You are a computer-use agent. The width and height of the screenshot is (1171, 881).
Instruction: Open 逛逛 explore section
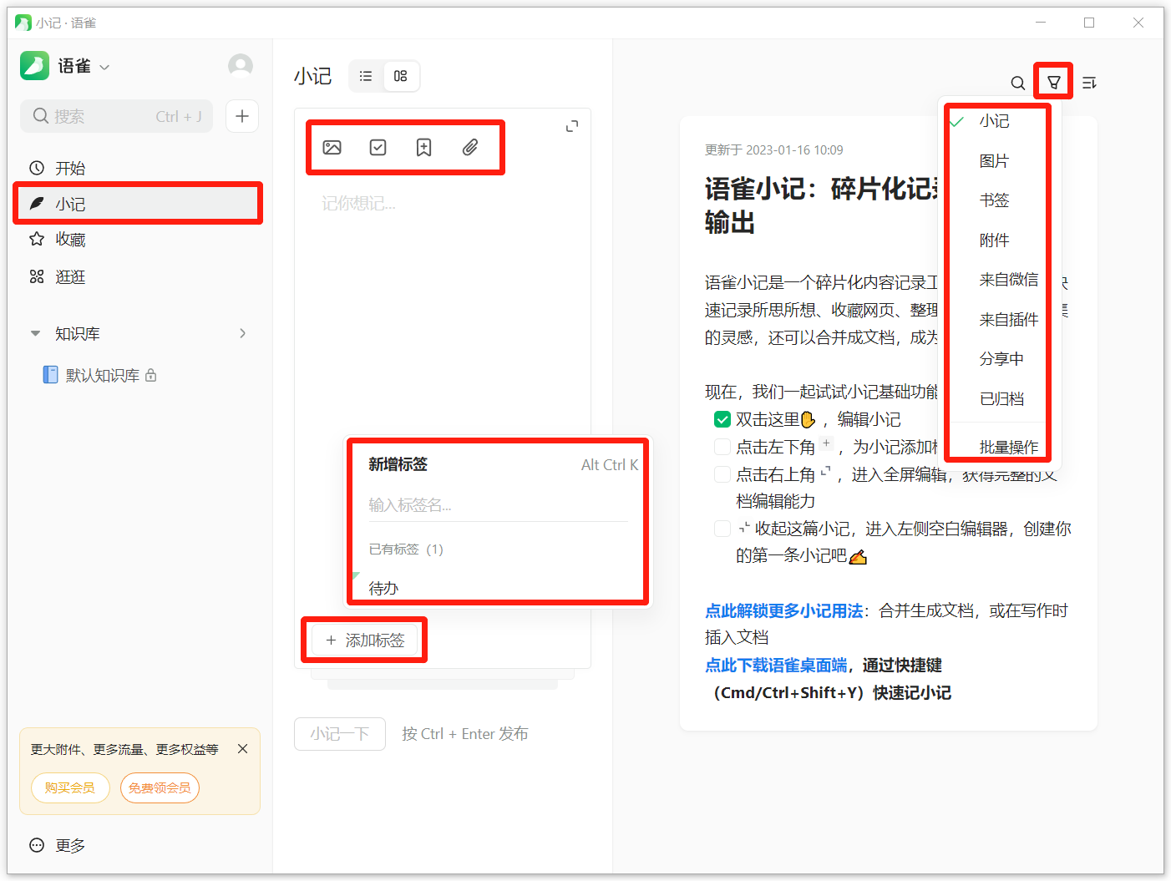(x=139, y=276)
